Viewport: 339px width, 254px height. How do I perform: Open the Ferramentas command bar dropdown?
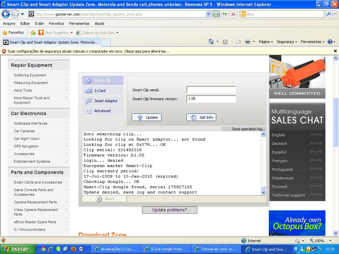point(313,42)
